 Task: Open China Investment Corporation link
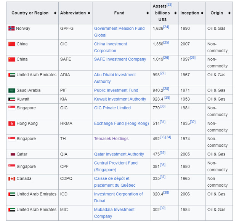click(111, 47)
